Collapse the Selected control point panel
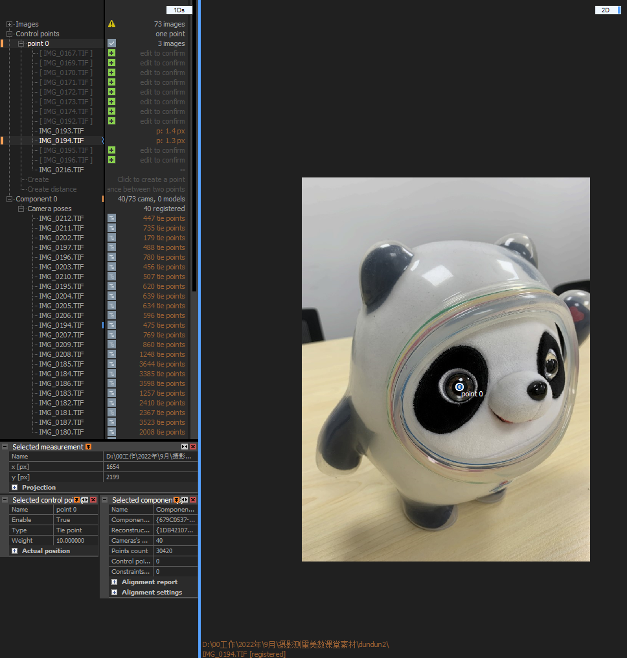 5,500
